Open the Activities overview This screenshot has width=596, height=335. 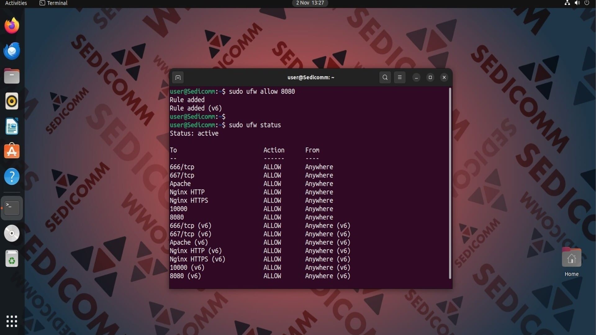[16, 3]
